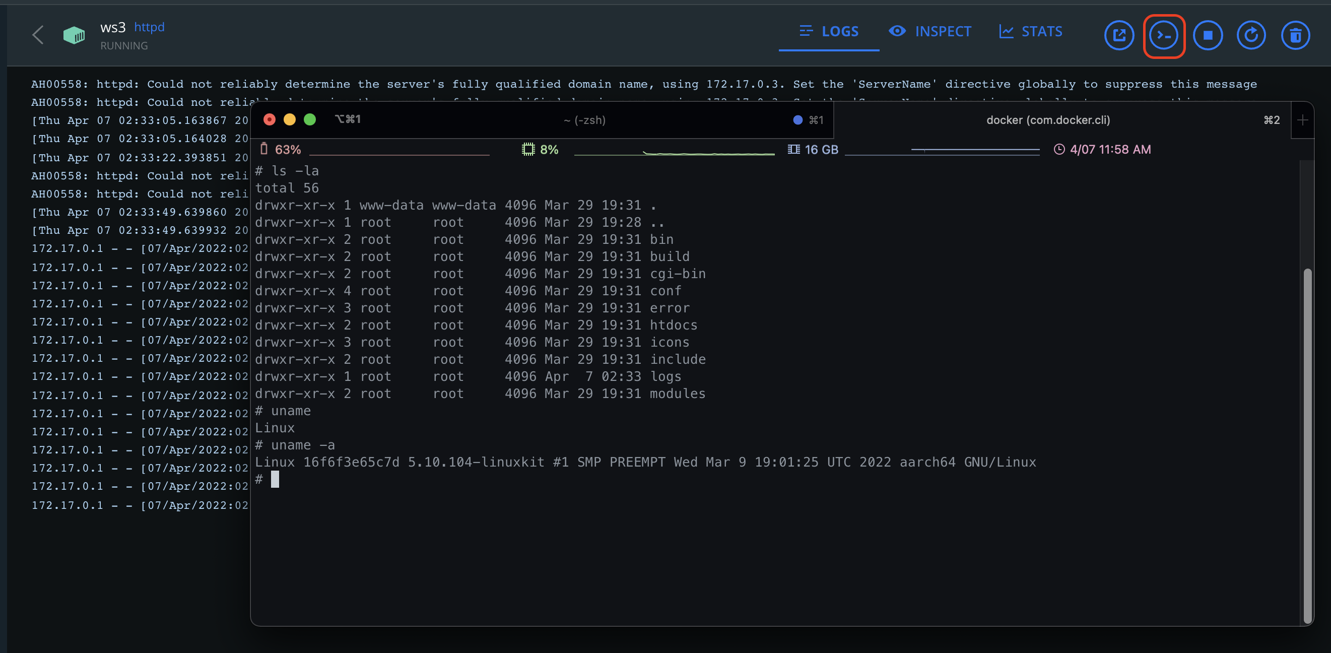Switch to the STATS tab
This screenshot has width=1331, height=653.
(1031, 32)
